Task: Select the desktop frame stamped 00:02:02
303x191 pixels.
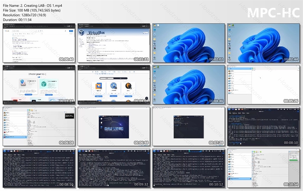Action: point(188,43)
